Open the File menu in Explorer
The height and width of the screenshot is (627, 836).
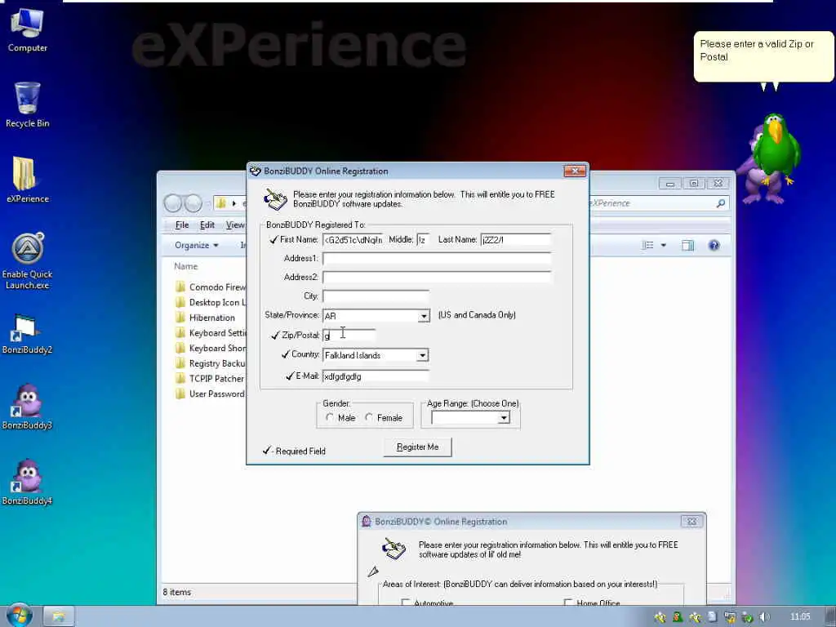click(182, 225)
